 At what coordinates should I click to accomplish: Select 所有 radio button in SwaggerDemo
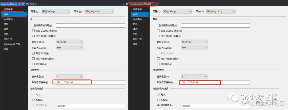pyautogui.click(x=33, y=100)
